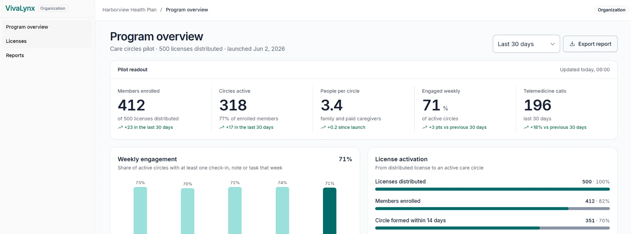Click the Care circles pilot subtitle line
The image size is (631, 234).
pyautogui.click(x=197, y=49)
